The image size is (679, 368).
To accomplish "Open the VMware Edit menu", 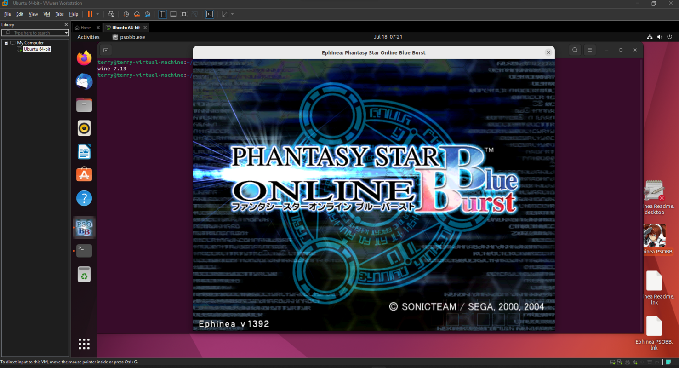I will pos(20,14).
